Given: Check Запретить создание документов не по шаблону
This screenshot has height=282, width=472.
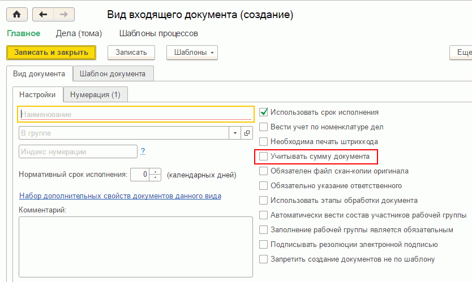Looking at the screenshot, I should [263, 259].
